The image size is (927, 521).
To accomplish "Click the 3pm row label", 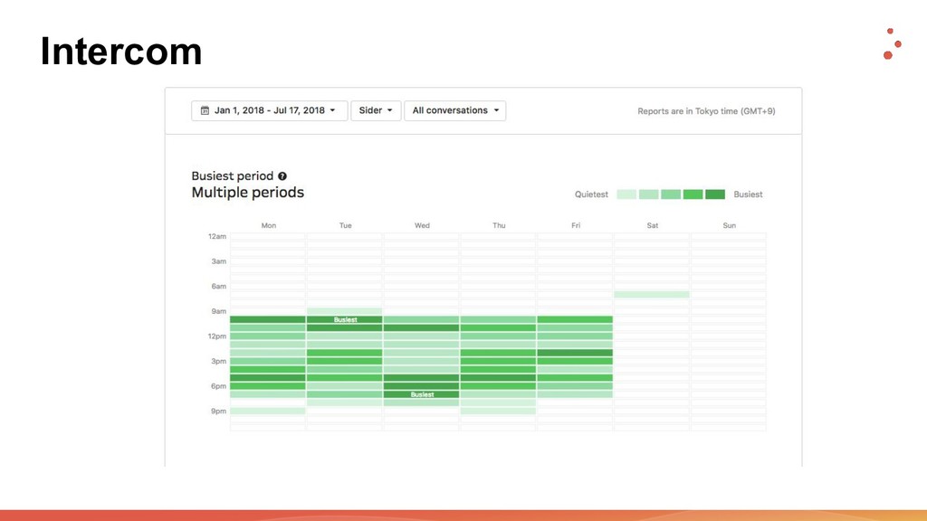I will pyautogui.click(x=219, y=361).
